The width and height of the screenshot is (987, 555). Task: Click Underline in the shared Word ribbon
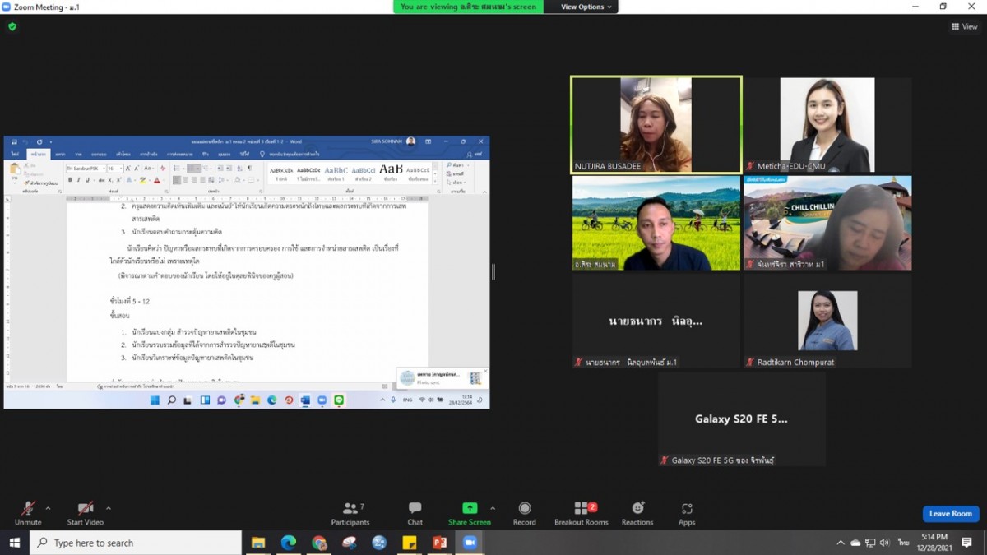(88, 180)
